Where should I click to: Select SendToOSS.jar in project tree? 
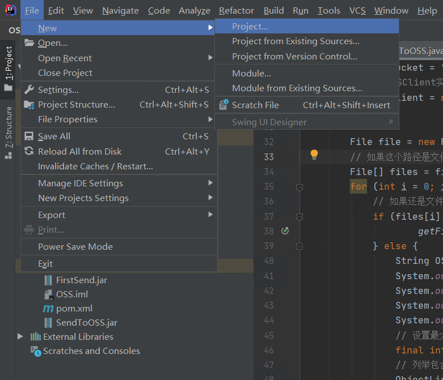click(86, 323)
